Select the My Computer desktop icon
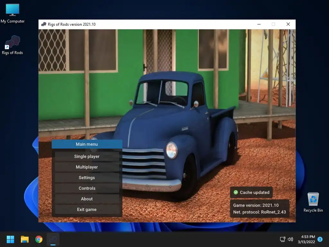The width and height of the screenshot is (329, 247). tap(13, 14)
